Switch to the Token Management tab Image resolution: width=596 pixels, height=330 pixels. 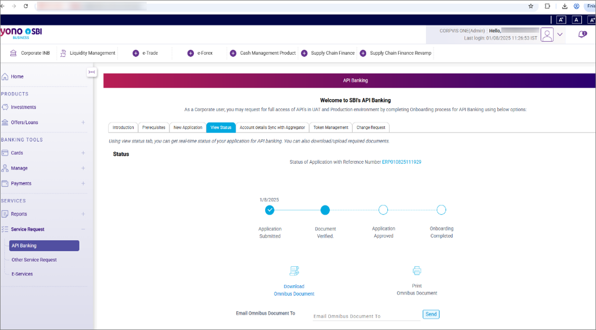331,128
